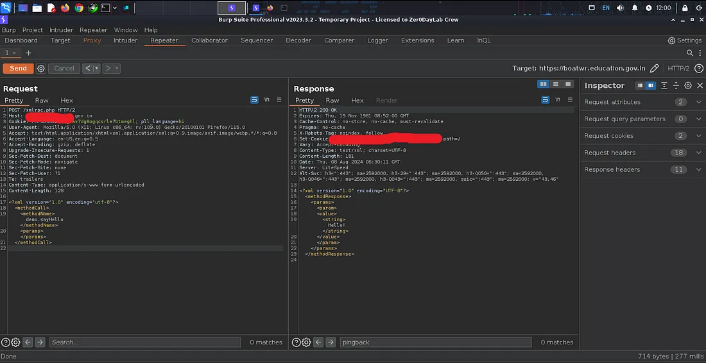
Task: Toggle word wrap in Response editor
Action: pos(546,100)
